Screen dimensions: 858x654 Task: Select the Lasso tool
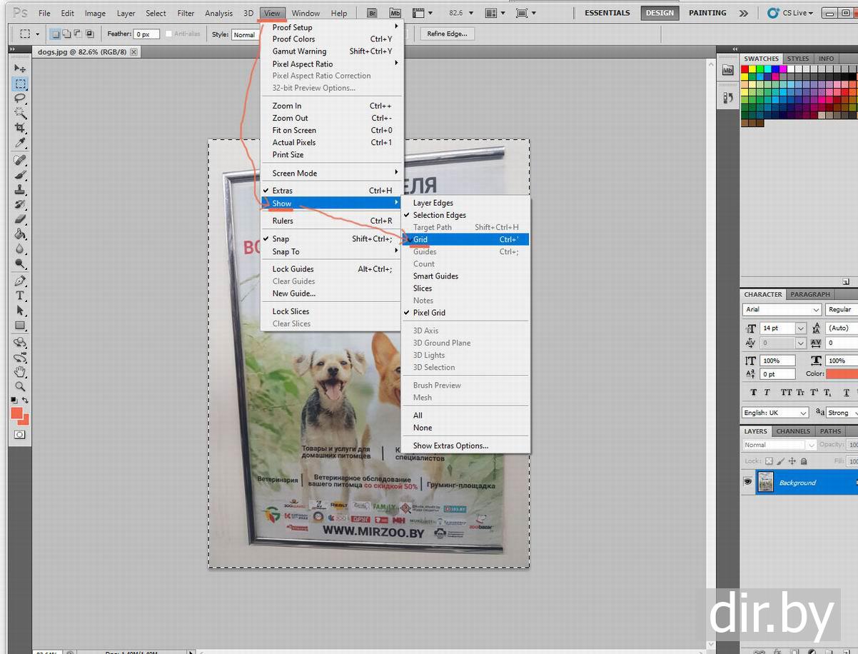[x=20, y=99]
